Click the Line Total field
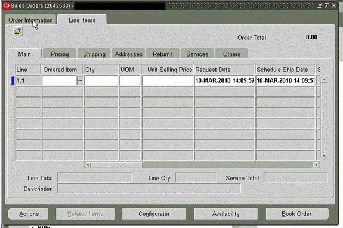Viewport: 343px width, 228px height. coord(94,178)
